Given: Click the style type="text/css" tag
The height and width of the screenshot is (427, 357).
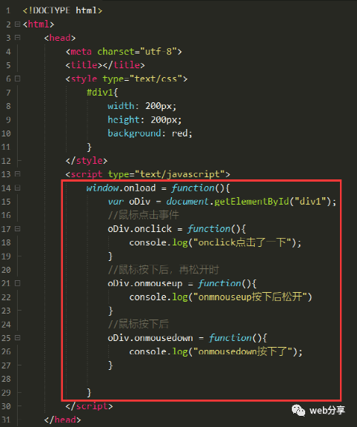Looking at the screenshot, I should (x=127, y=79).
